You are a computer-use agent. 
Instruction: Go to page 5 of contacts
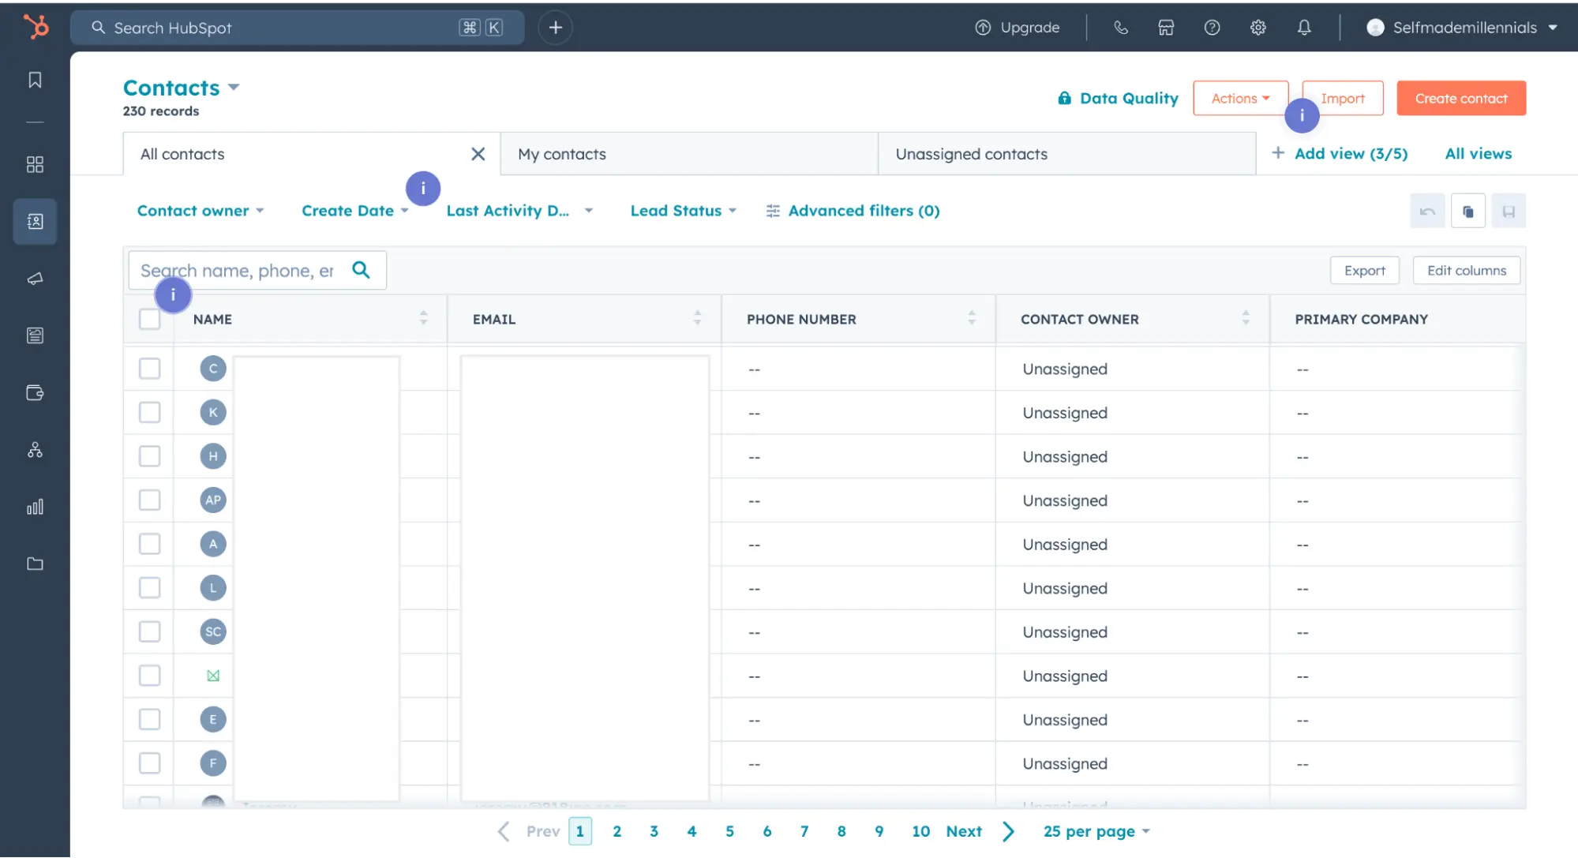pyautogui.click(x=729, y=830)
